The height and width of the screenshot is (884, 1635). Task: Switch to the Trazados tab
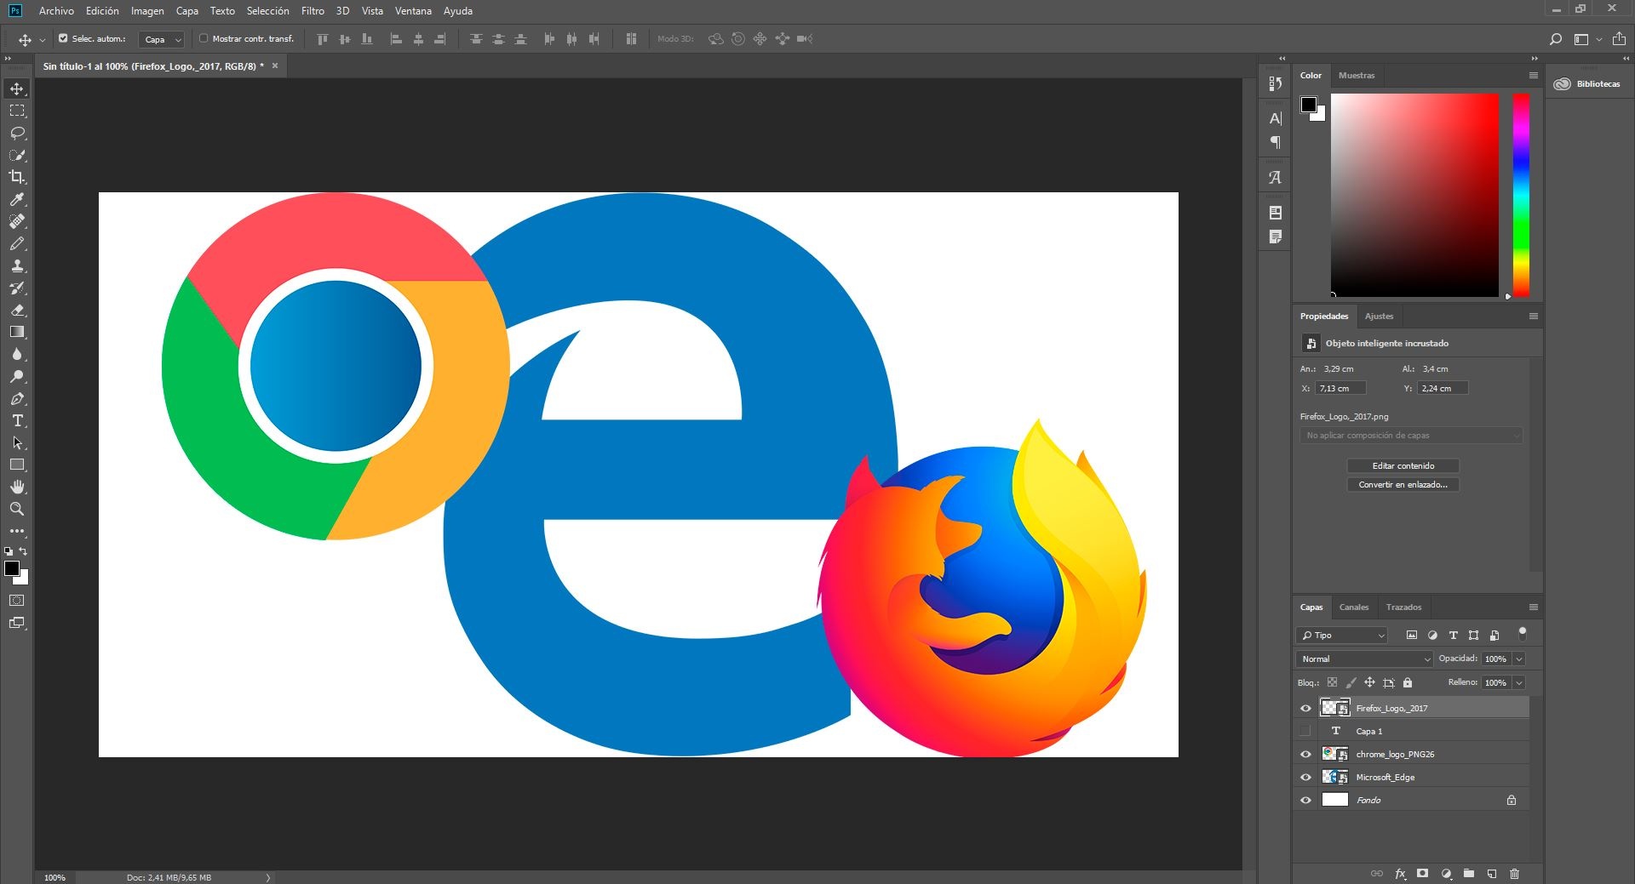click(x=1403, y=607)
